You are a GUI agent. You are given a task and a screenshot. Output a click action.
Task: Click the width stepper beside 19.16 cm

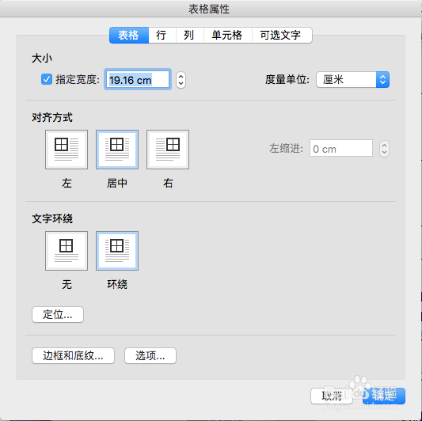(x=181, y=80)
